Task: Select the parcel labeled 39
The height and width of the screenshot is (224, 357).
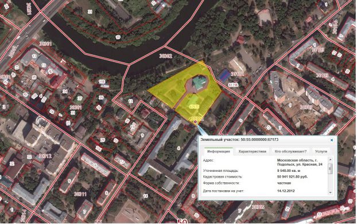Action: (x=101, y=97)
